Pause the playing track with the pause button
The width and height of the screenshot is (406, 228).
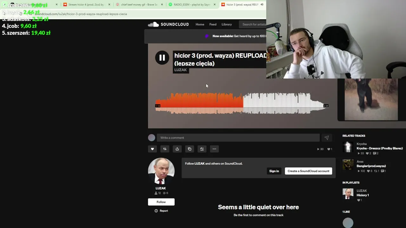pos(162,58)
